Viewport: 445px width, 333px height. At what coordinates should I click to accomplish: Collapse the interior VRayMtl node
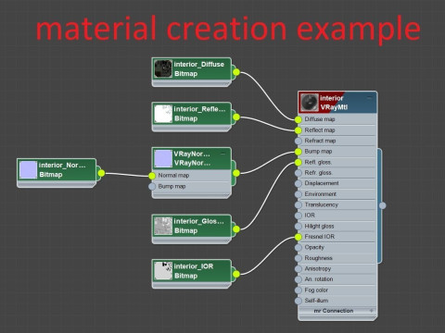[x=370, y=97]
